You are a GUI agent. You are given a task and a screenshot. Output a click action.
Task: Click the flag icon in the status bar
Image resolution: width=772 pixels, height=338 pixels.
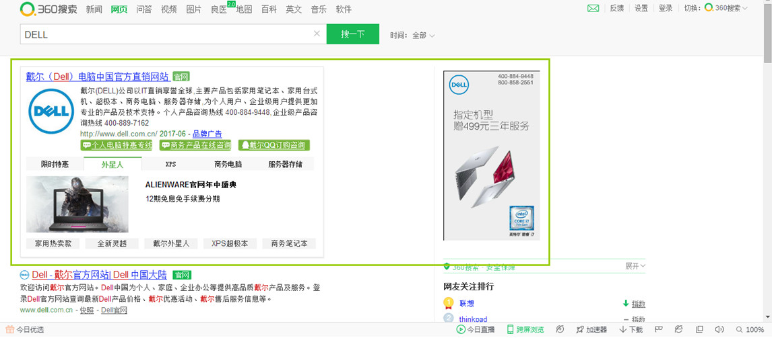tap(658, 329)
